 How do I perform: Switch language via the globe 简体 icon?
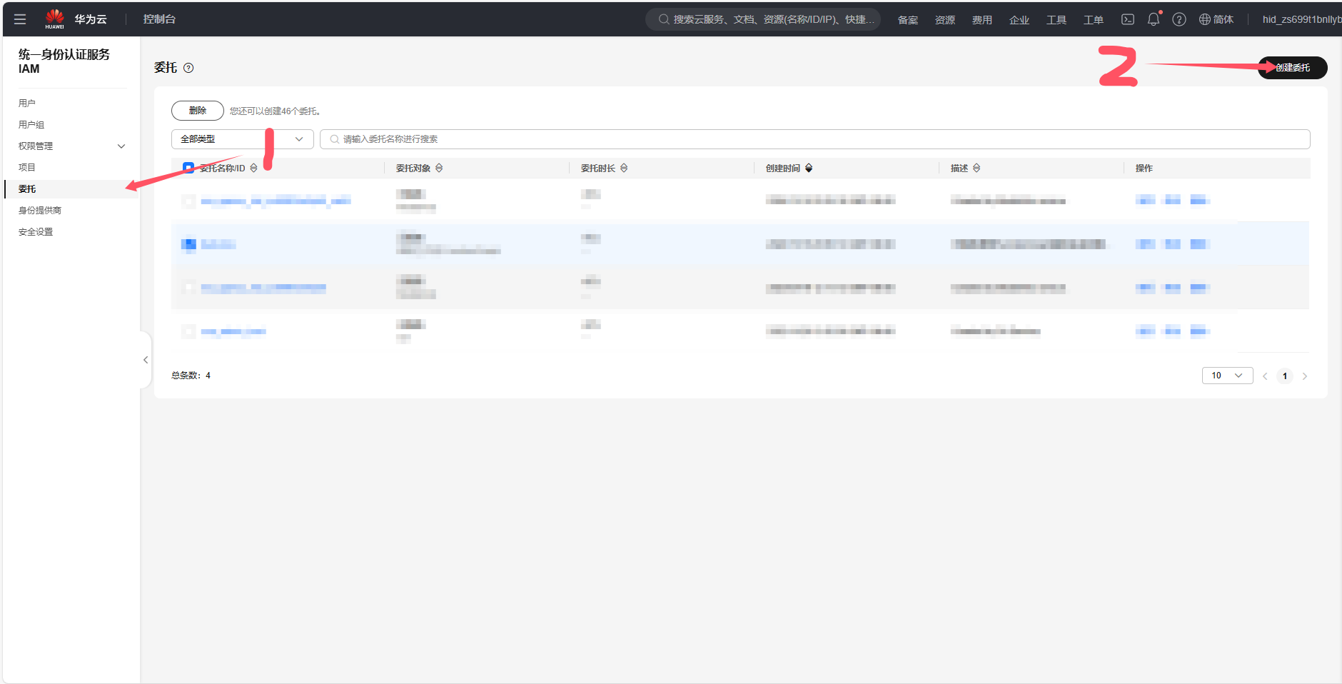pyautogui.click(x=1216, y=19)
